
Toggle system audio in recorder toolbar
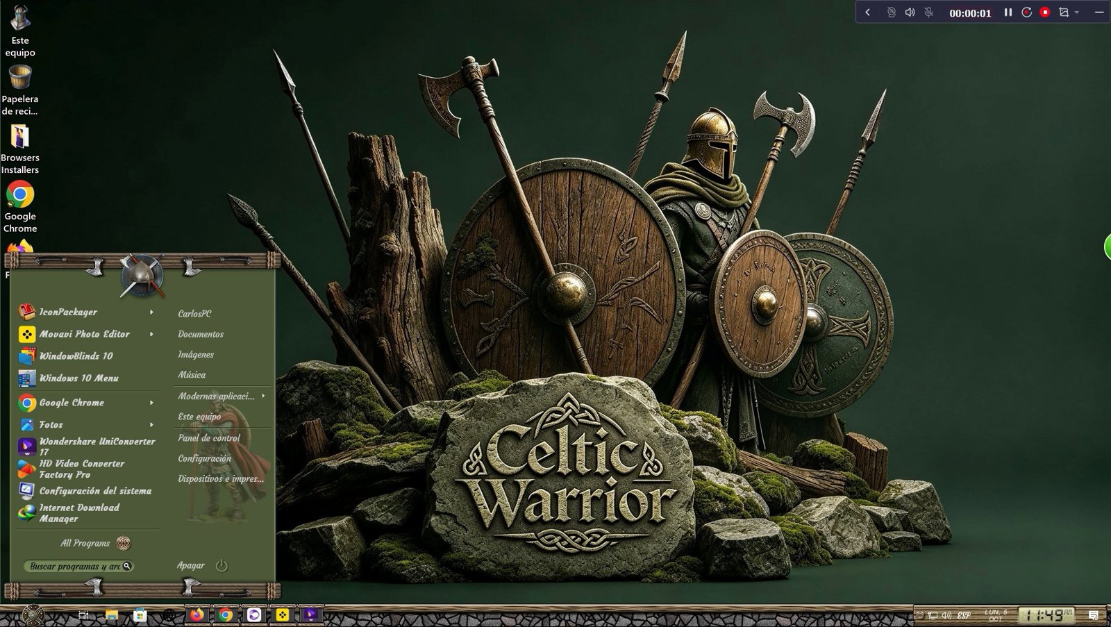point(910,12)
